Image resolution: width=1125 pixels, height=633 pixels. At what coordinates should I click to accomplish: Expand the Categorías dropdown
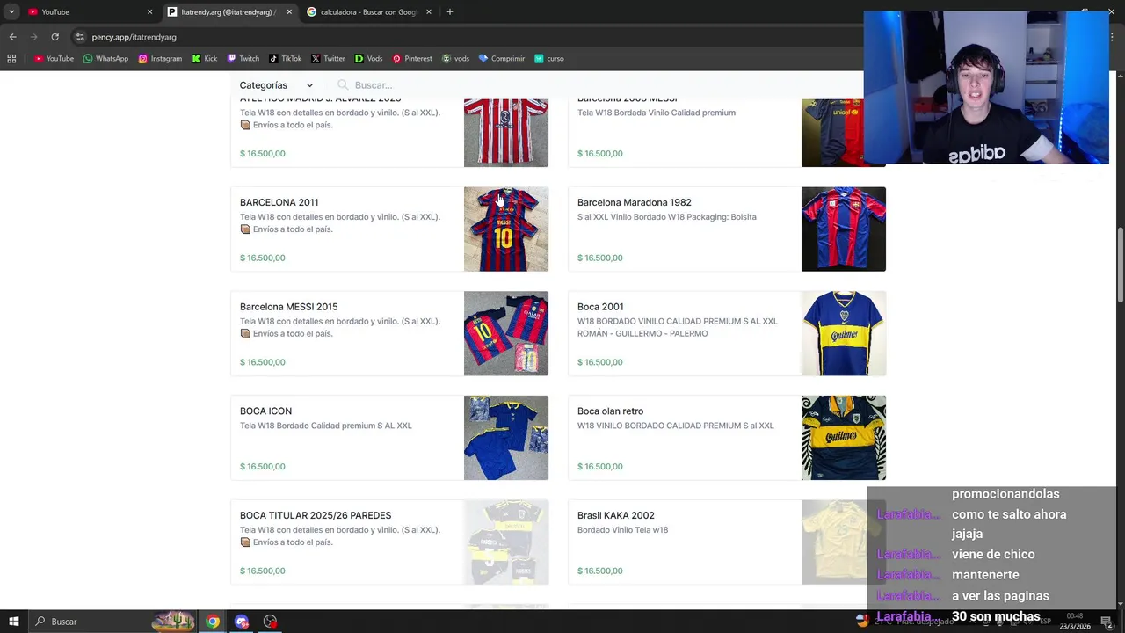click(x=276, y=85)
